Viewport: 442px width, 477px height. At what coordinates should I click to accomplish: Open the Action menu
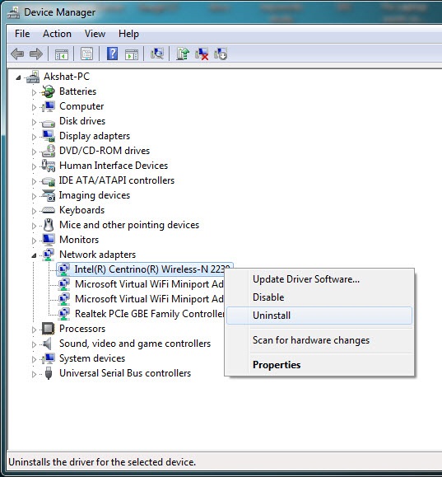[57, 34]
